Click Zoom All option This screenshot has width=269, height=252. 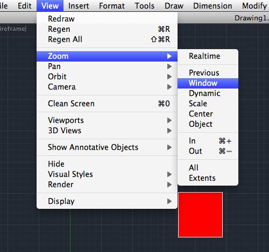tap(208, 168)
